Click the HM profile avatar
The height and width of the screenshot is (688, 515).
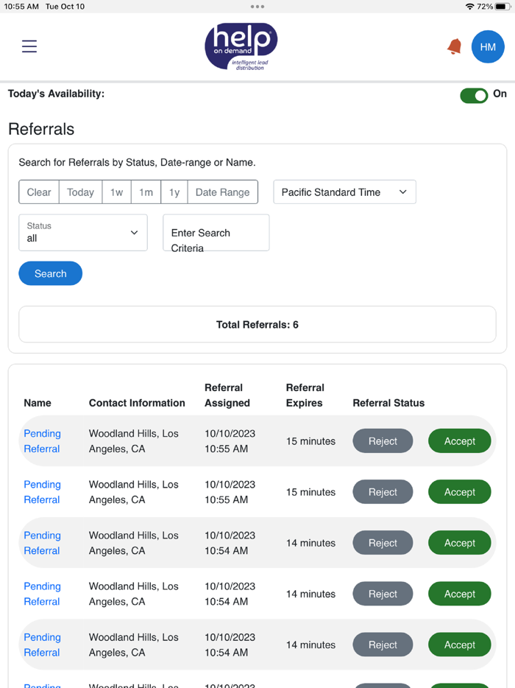click(x=488, y=46)
